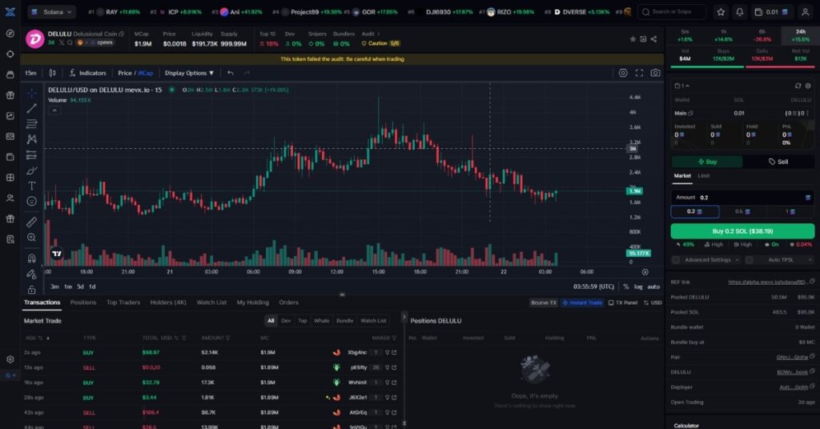Toggle Instant Trade mode
820x429 pixels.
pyautogui.click(x=582, y=303)
